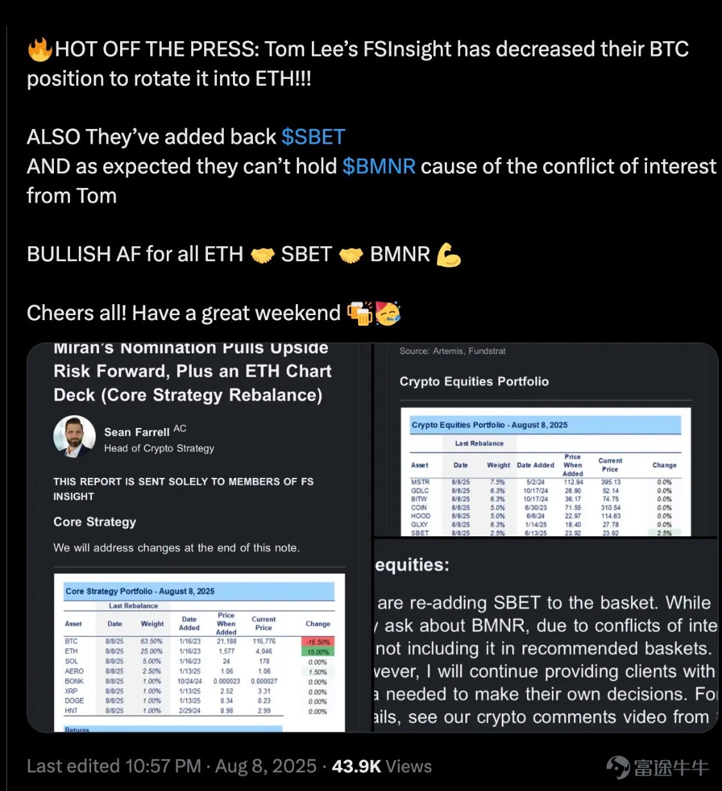Click the second handshake emoji after SBET

(x=351, y=255)
